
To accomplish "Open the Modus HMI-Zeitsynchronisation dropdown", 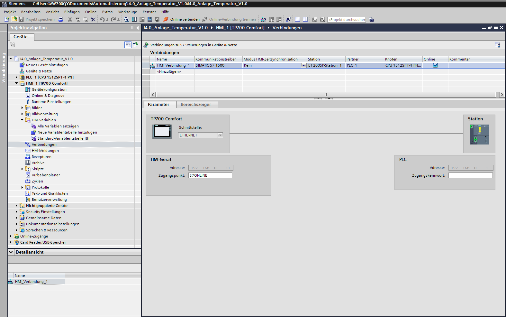I will 303,65.
